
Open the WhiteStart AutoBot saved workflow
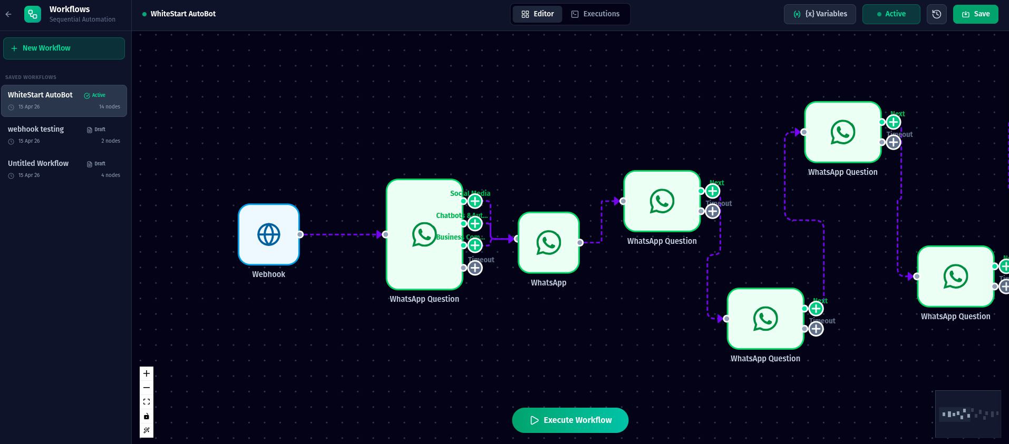coord(64,101)
